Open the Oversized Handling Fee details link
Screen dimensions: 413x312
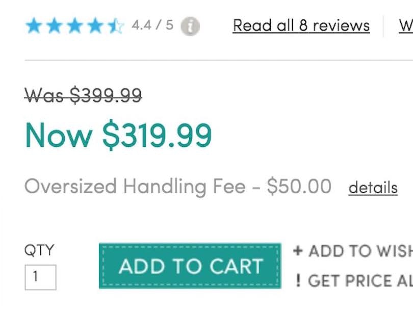373,188
